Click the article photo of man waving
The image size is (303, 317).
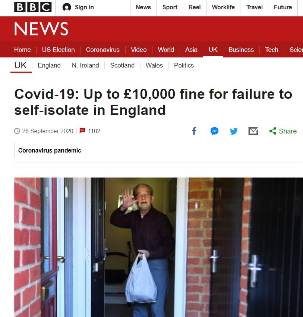[x=158, y=247]
